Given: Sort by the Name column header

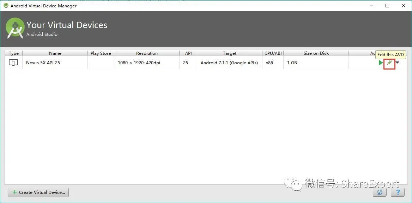Looking at the screenshot, I should tap(55, 53).
